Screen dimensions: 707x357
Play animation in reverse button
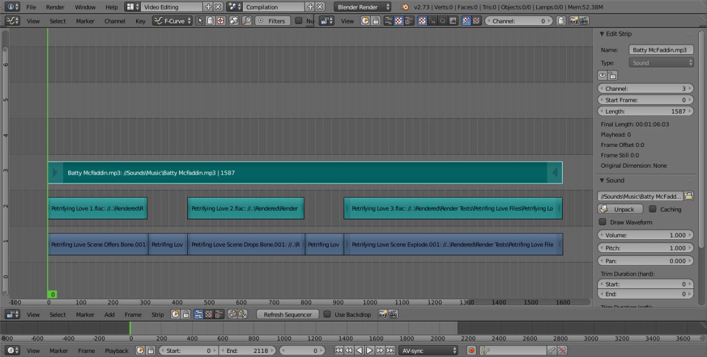click(x=359, y=351)
